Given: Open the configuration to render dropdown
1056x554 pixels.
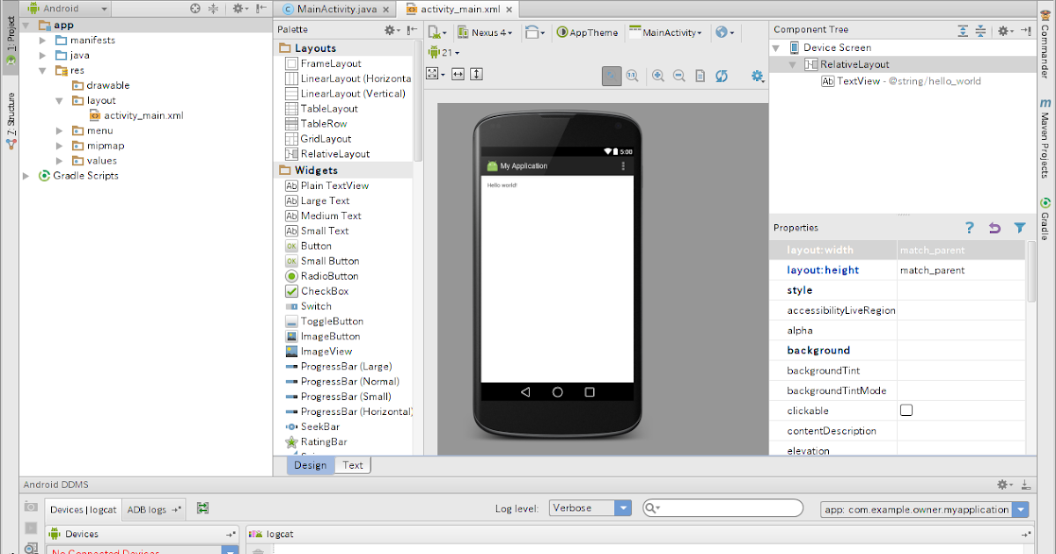Looking at the screenshot, I should (x=437, y=33).
